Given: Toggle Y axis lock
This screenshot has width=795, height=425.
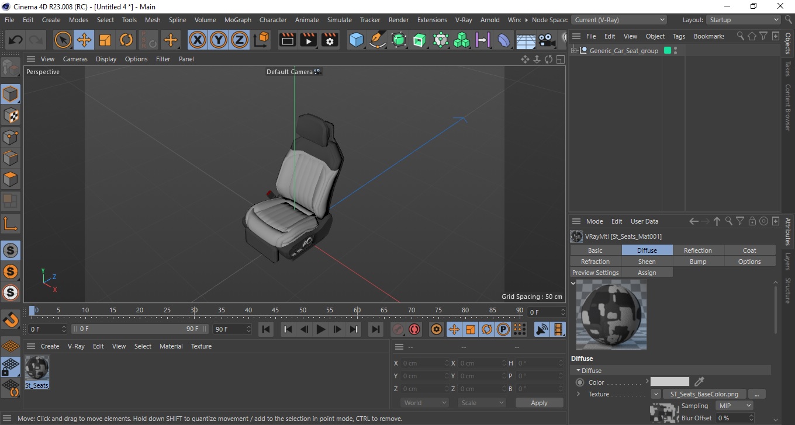Looking at the screenshot, I should click(x=219, y=40).
